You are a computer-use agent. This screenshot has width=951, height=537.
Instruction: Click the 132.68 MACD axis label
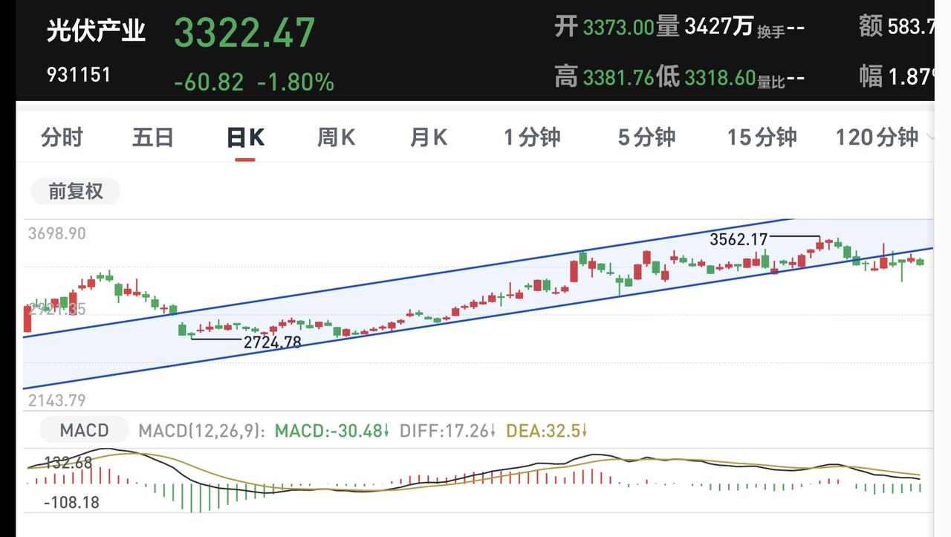pos(68,463)
